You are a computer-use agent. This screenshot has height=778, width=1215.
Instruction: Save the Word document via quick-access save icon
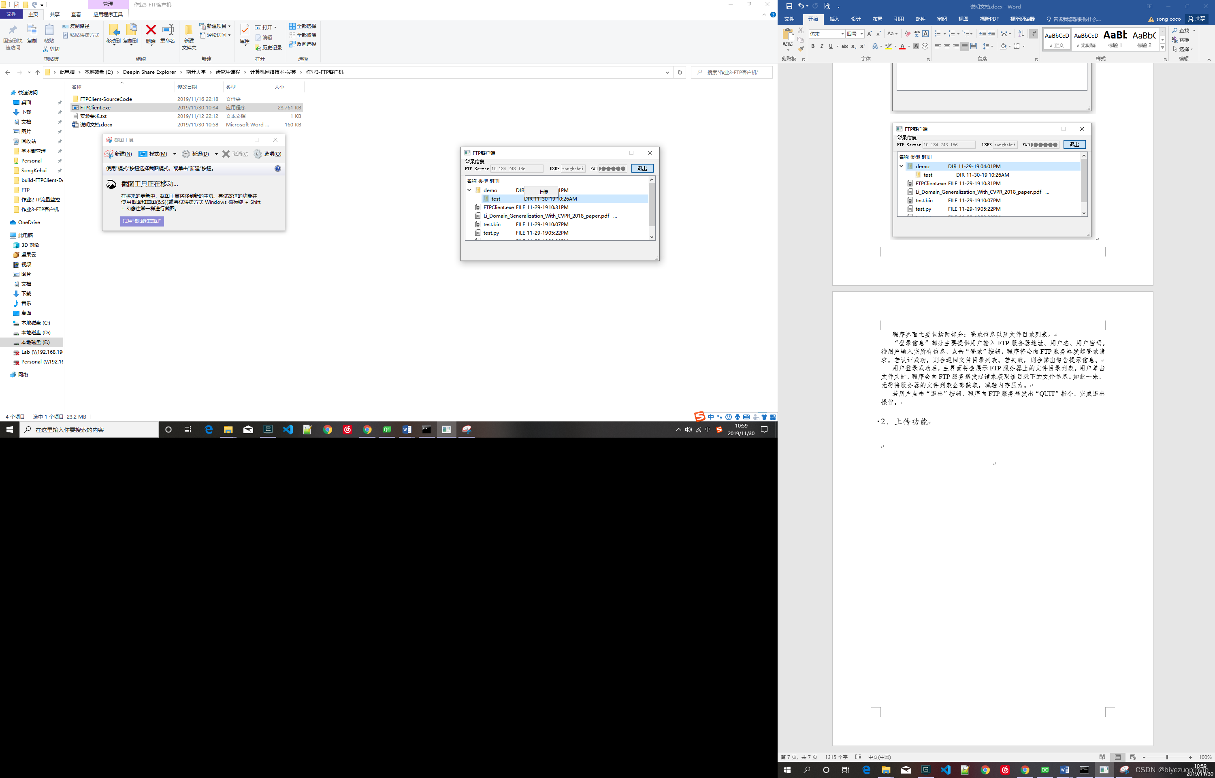(789, 6)
